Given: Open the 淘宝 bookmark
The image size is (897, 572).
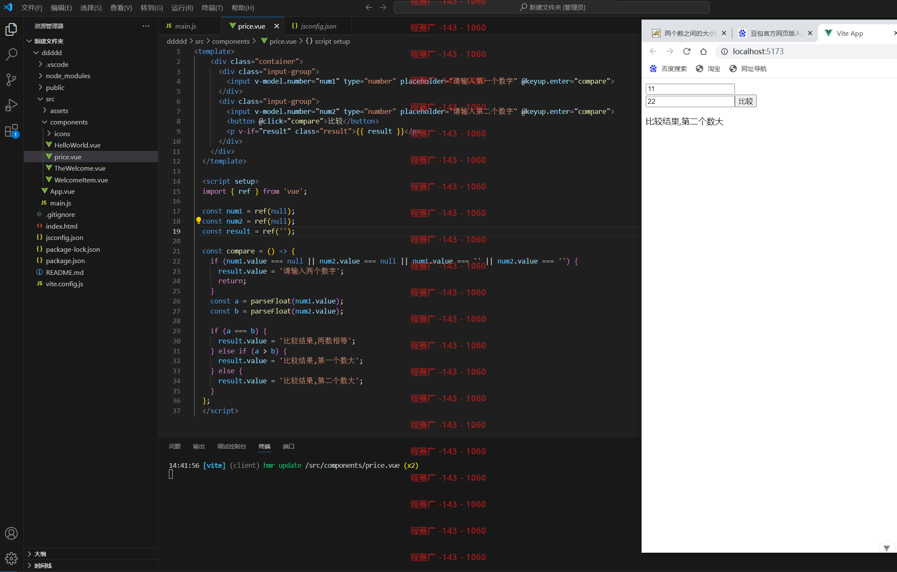Looking at the screenshot, I should click(708, 69).
